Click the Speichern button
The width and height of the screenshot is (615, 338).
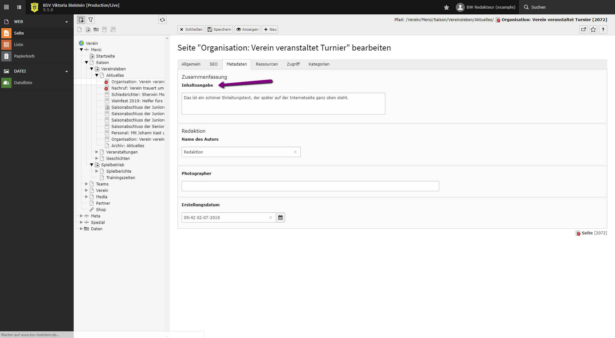[219, 29]
